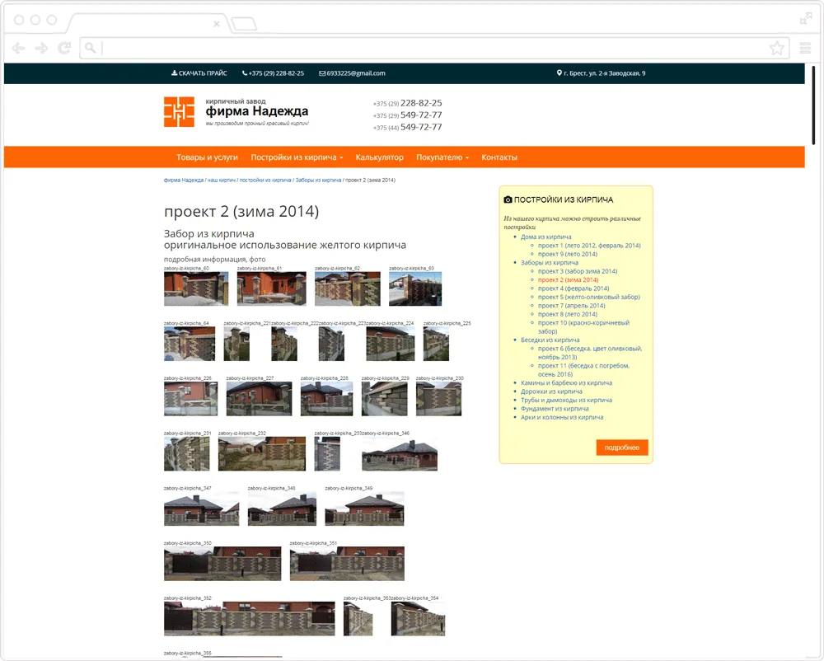Bookmark page using the star icon
The width and height of the screenshot is (824, 661).
coord(777,49)
